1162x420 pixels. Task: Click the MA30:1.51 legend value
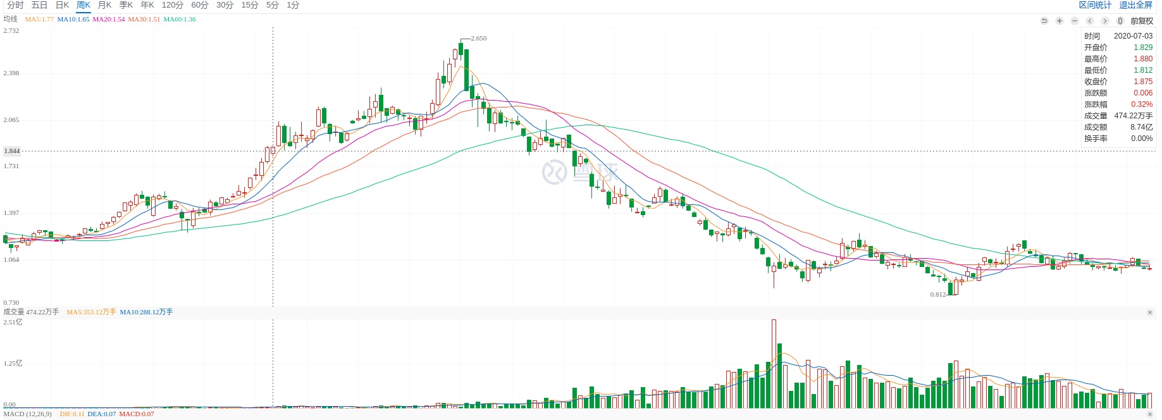coord(144,19)
